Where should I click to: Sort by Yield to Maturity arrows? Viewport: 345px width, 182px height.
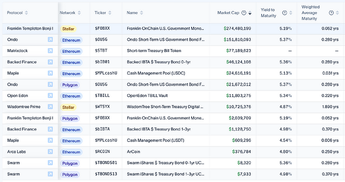291,13
